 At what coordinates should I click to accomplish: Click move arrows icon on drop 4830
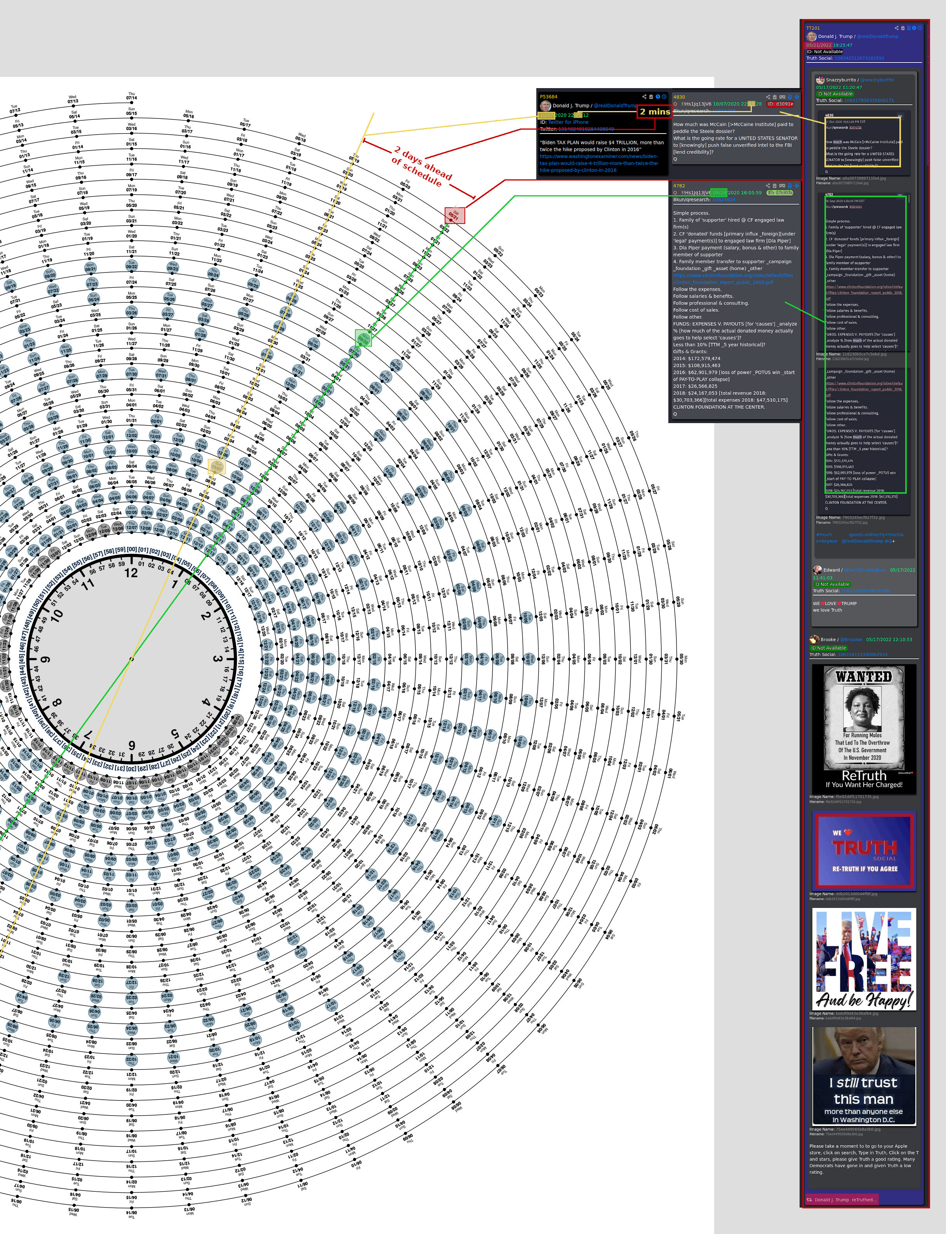pos(797,97)
